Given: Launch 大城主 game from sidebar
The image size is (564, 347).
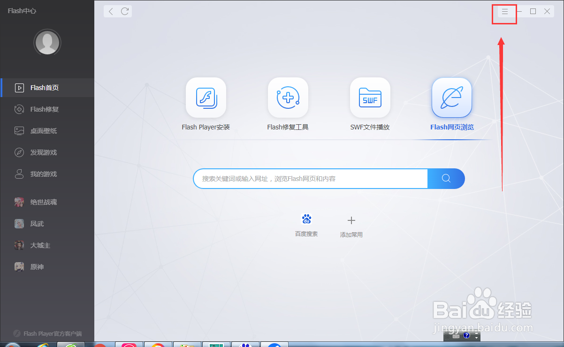Looking at the screenshot, I should (x=47, y=245).
